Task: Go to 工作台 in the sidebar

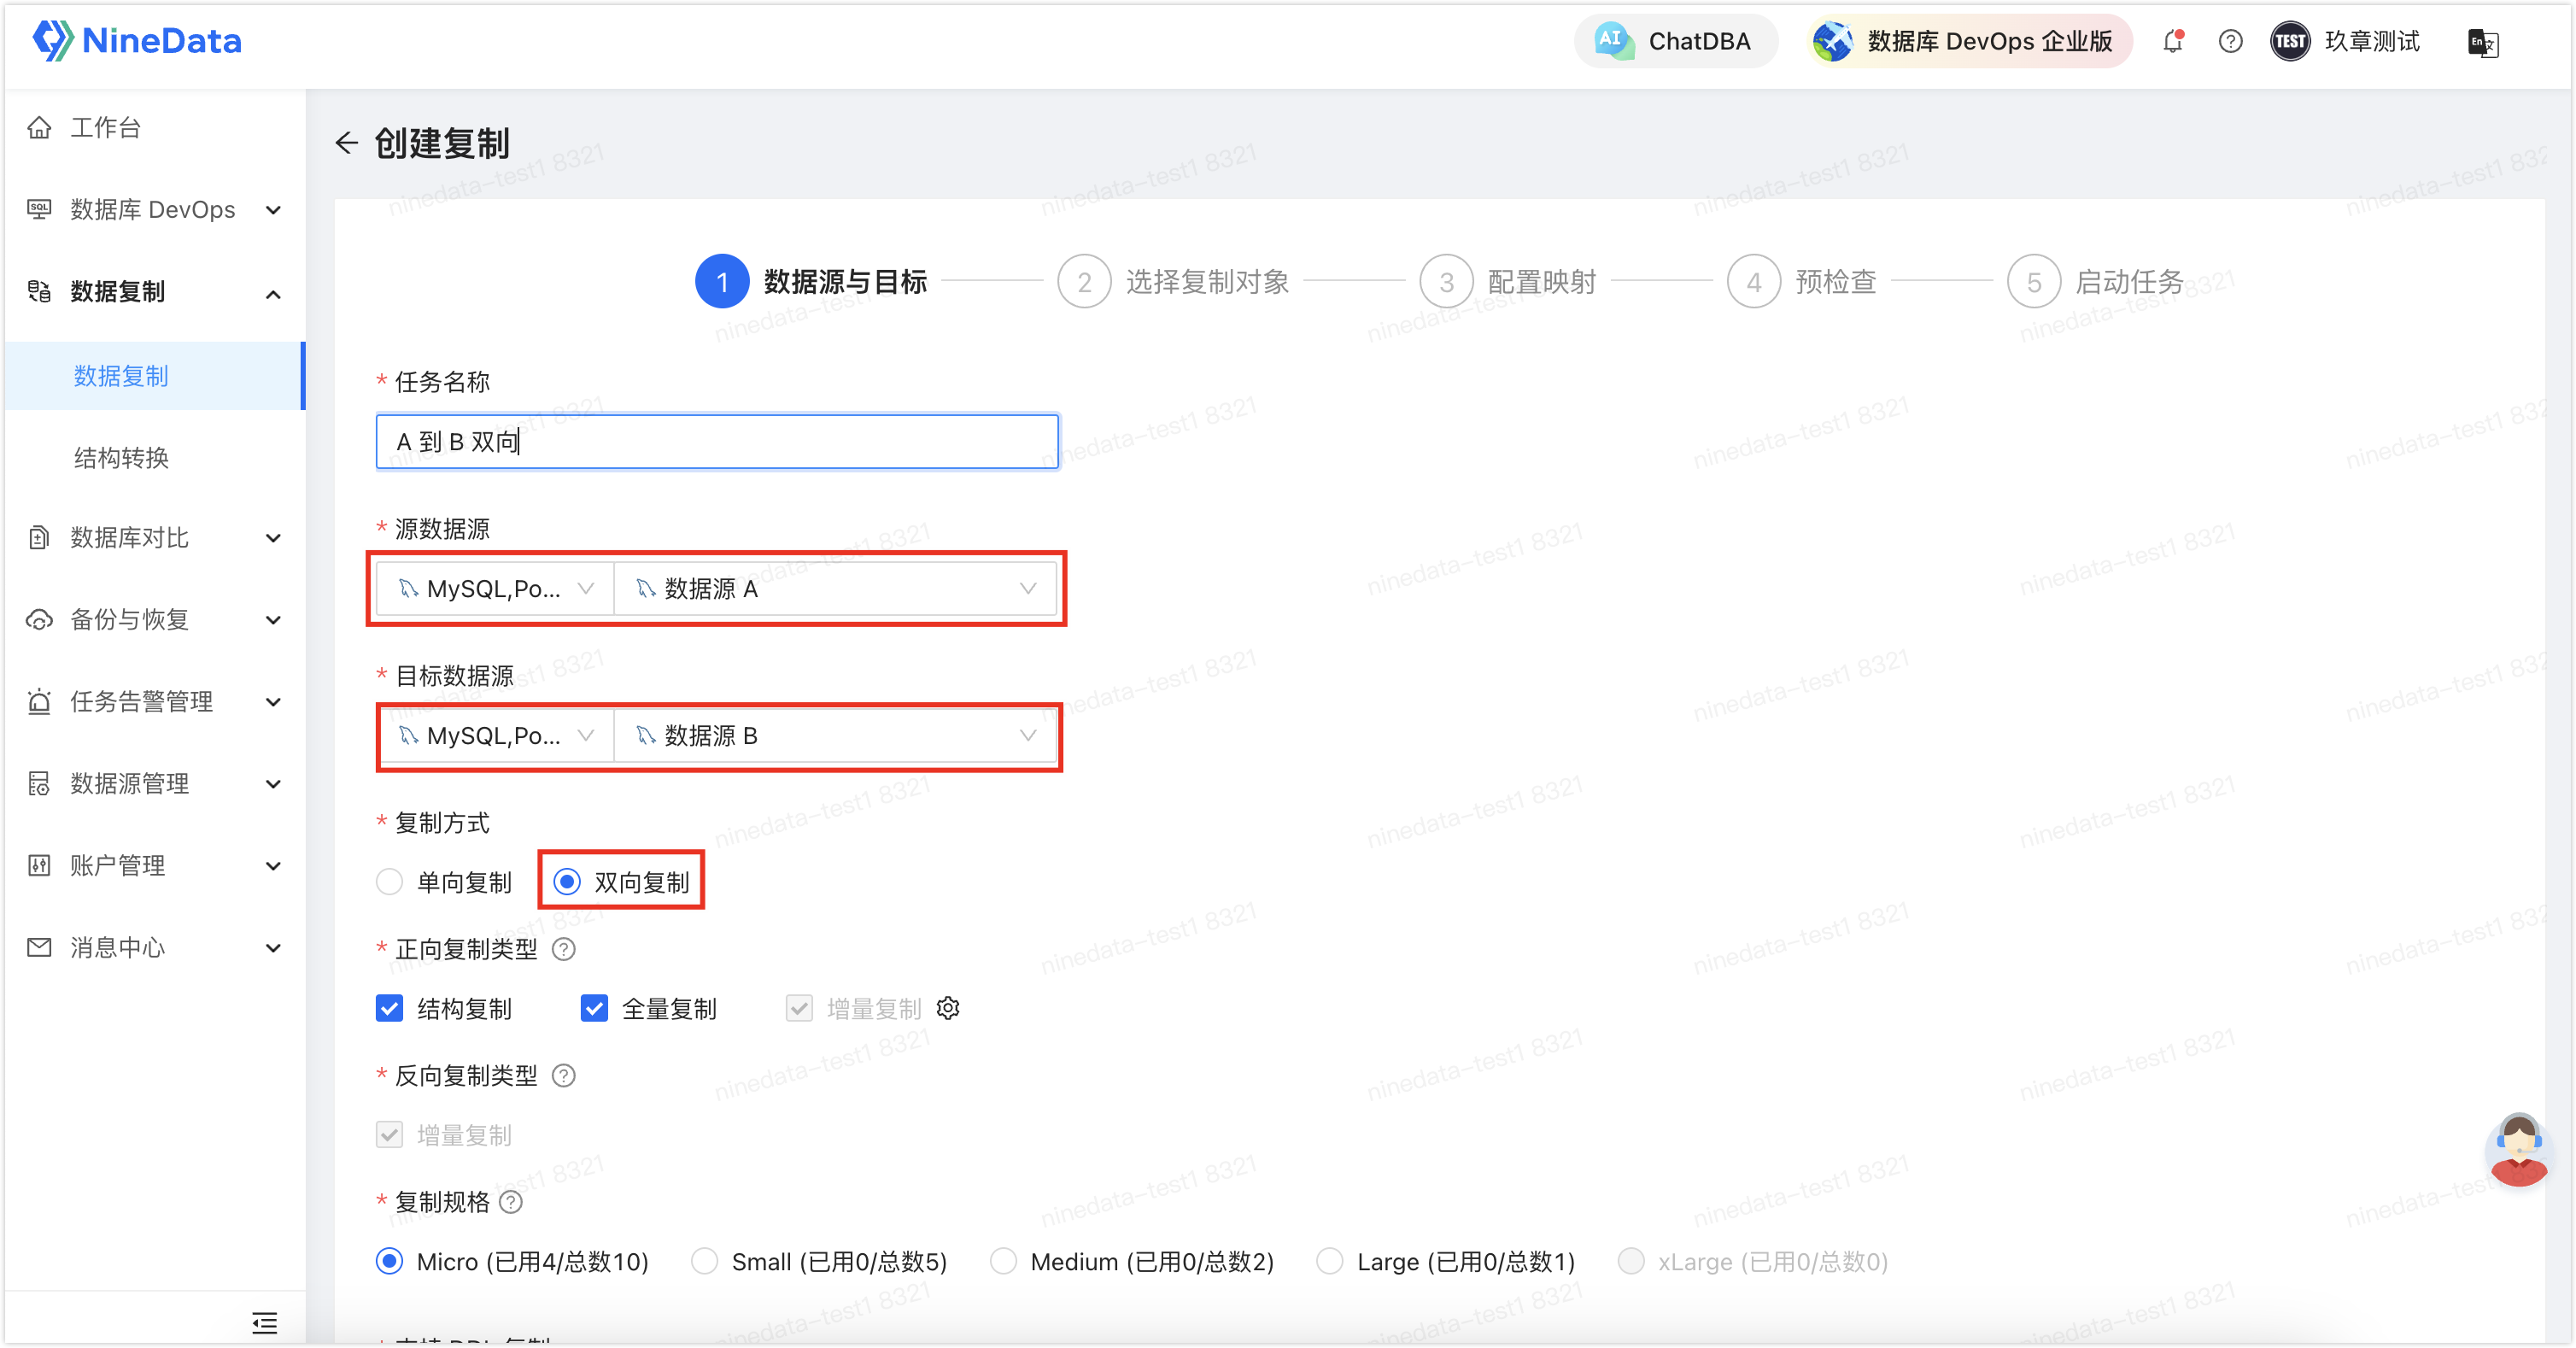Action: (105, 128)
